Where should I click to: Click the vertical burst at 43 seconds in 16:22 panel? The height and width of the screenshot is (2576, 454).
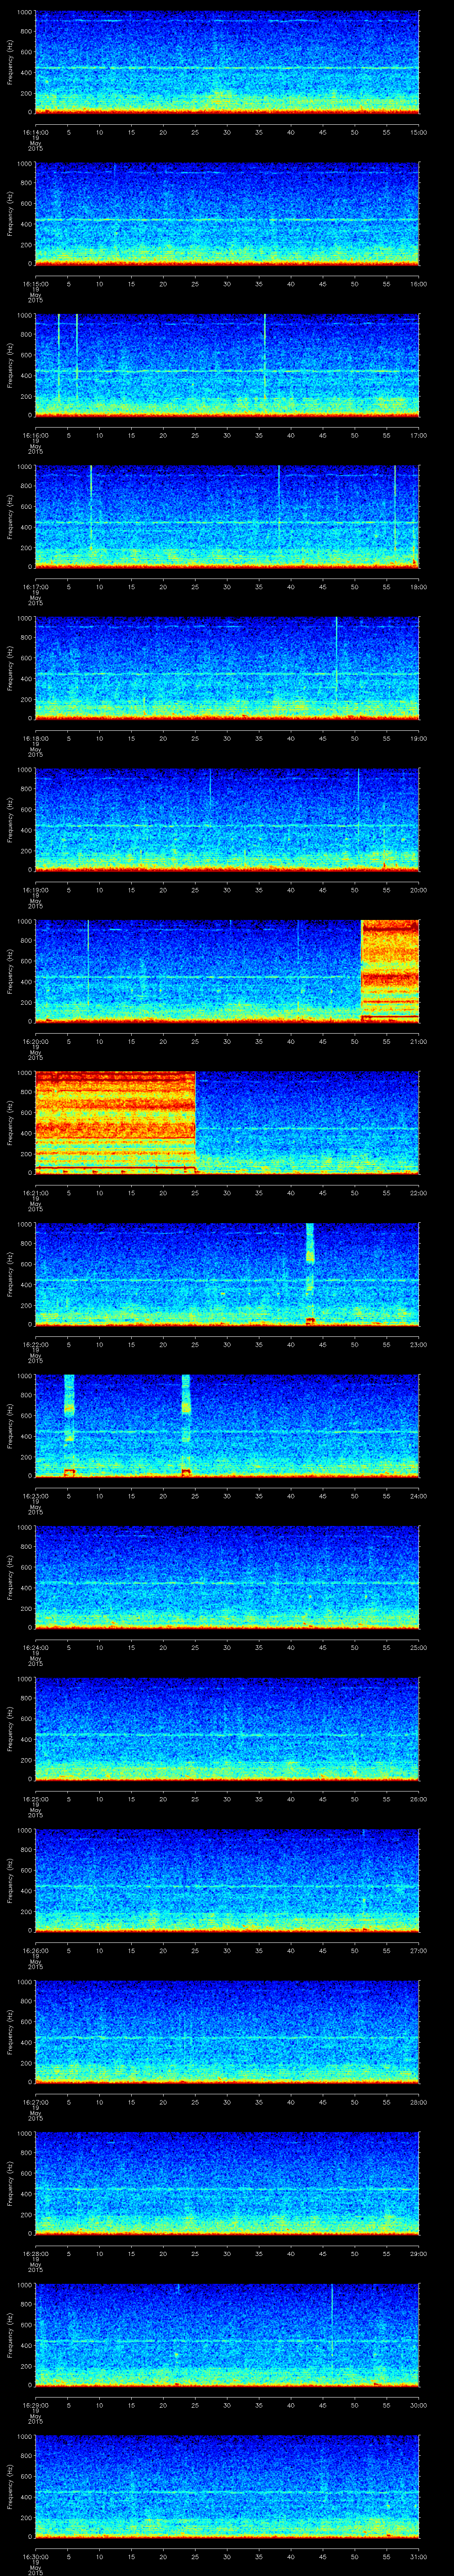click(x=309, y=1273)
